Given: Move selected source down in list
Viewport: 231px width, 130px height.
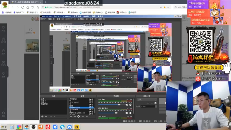Looking at the screenshot, I should pyautogui.click(x=87, y=116).
